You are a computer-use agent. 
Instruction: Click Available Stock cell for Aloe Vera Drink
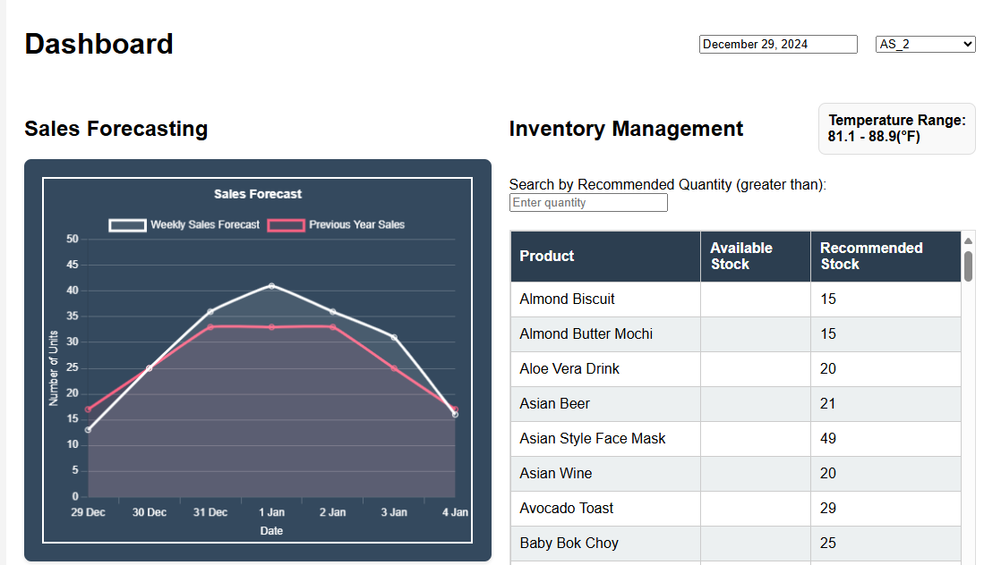[x=755, y=369]
